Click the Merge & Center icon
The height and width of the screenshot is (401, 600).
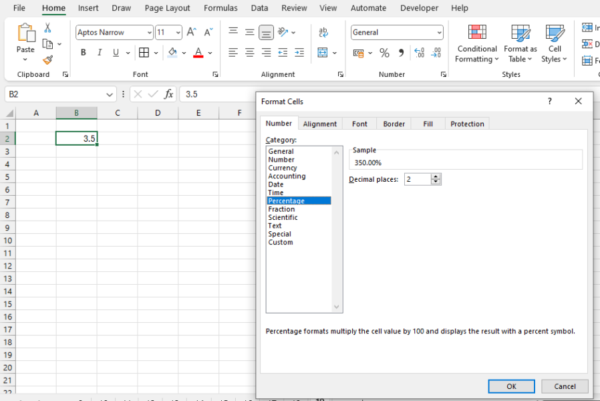coord(323,52)
